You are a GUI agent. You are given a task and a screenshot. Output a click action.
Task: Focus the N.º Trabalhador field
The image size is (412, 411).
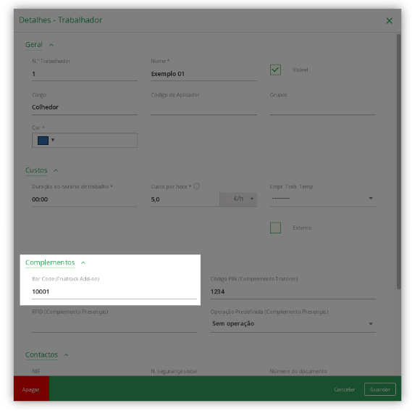[85, 74]
